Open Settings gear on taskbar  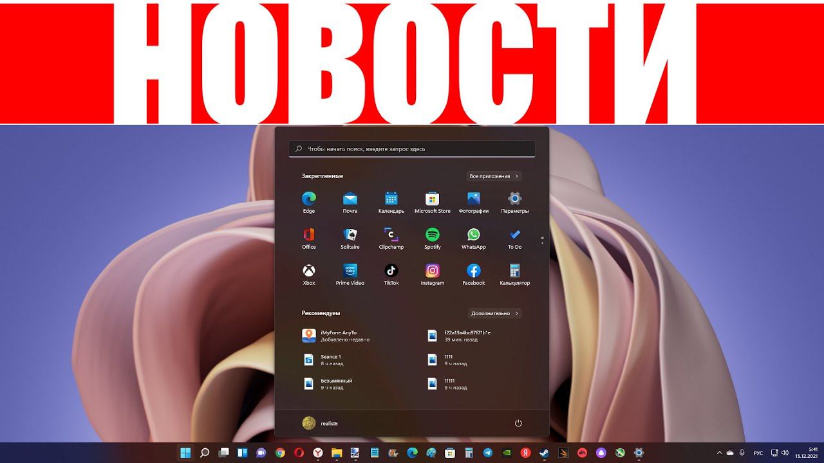(639, 453)
